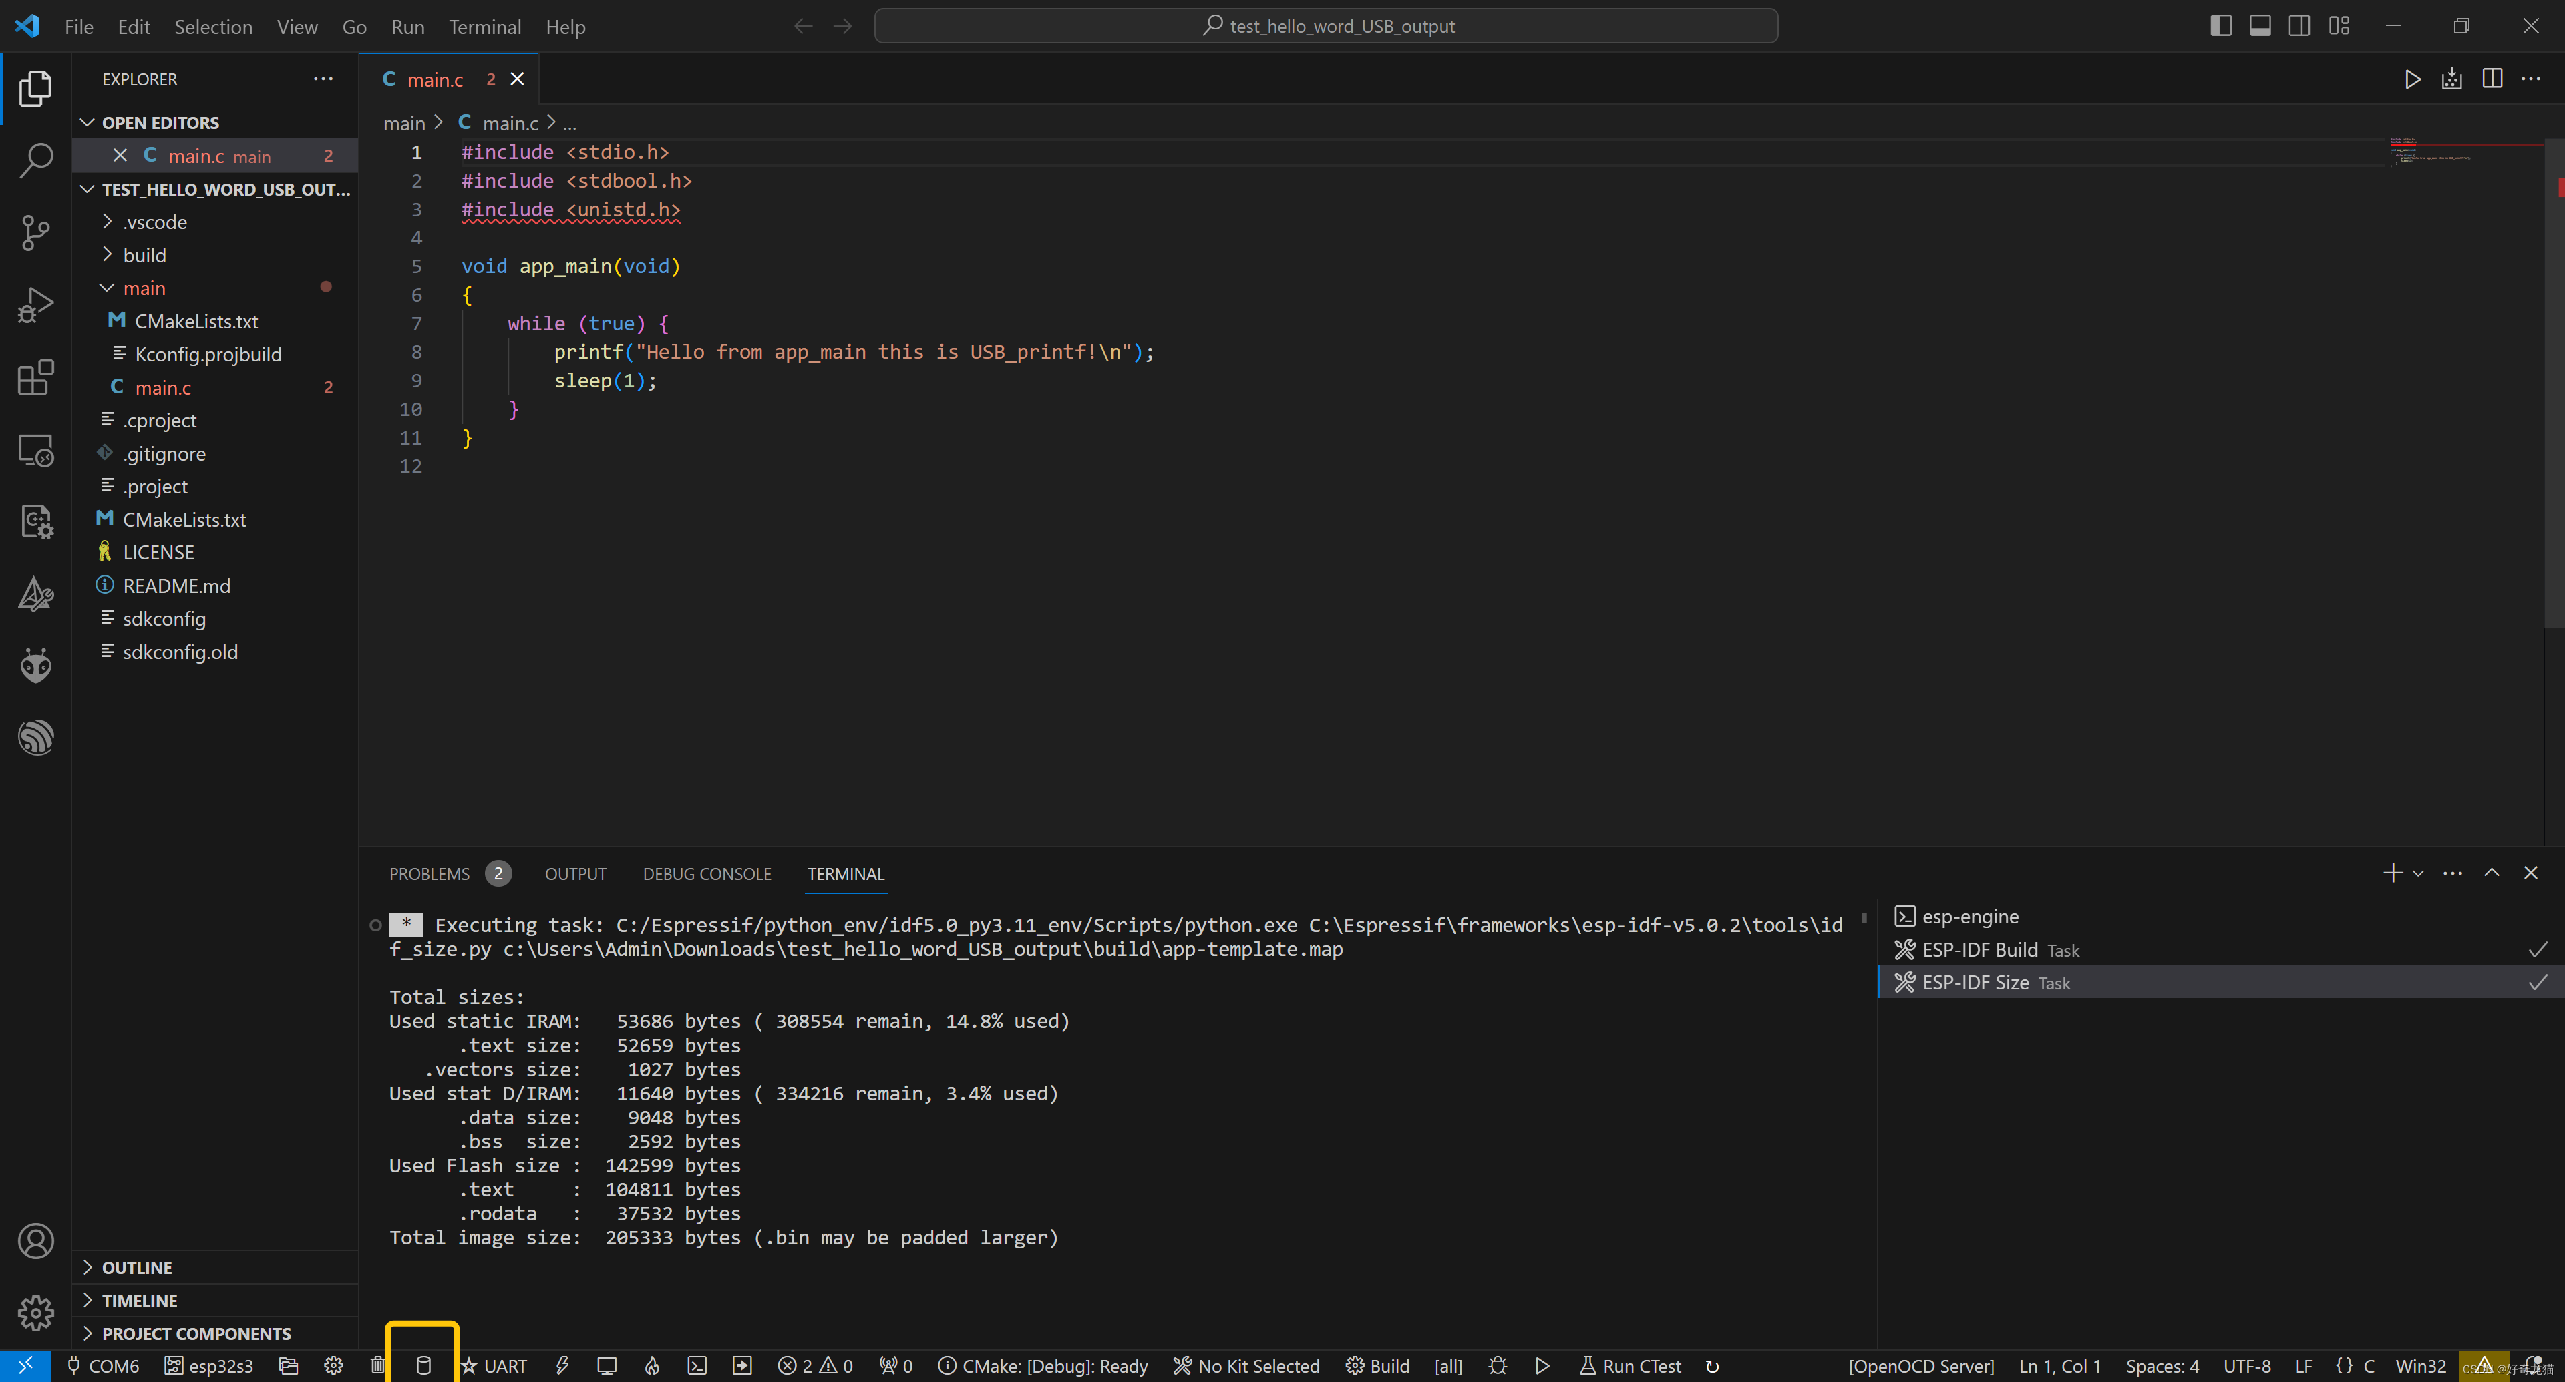Open the new terminal launch profile dropdown
The width and height of the screenshot is (2565, 1382).
pyautogui.click(x=2417, y=873)
